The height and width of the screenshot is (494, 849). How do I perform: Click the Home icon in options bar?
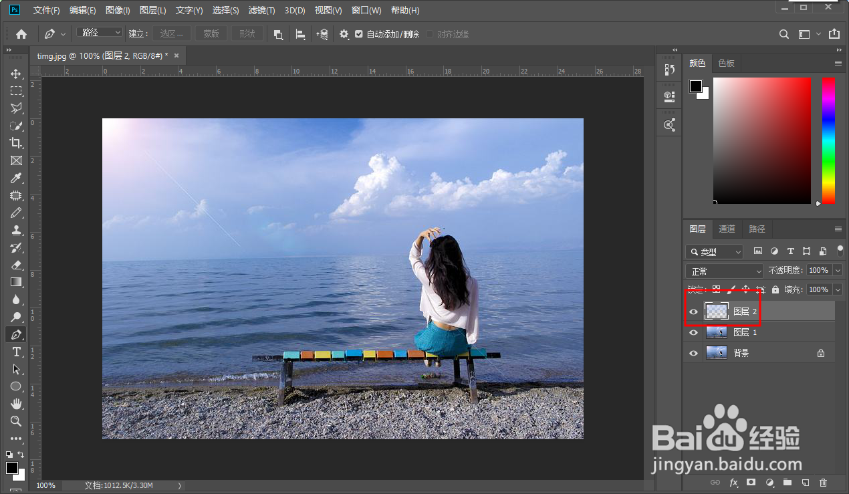(21, 34)
